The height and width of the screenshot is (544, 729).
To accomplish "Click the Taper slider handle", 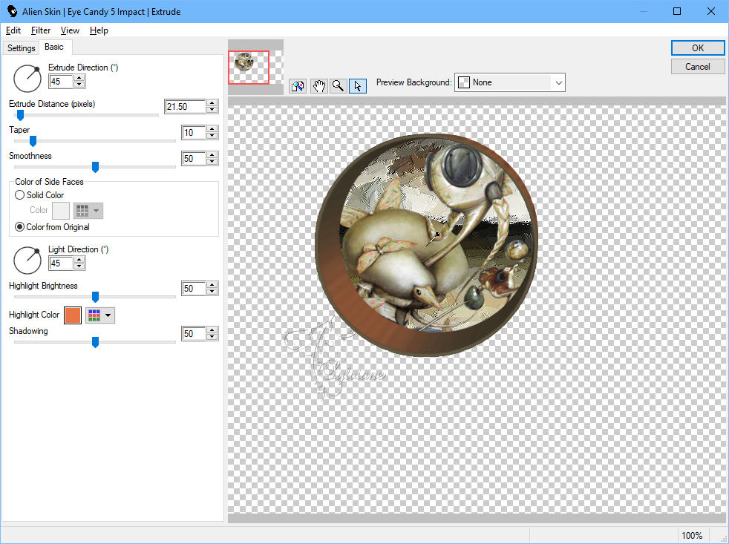I will coord(33,141).
